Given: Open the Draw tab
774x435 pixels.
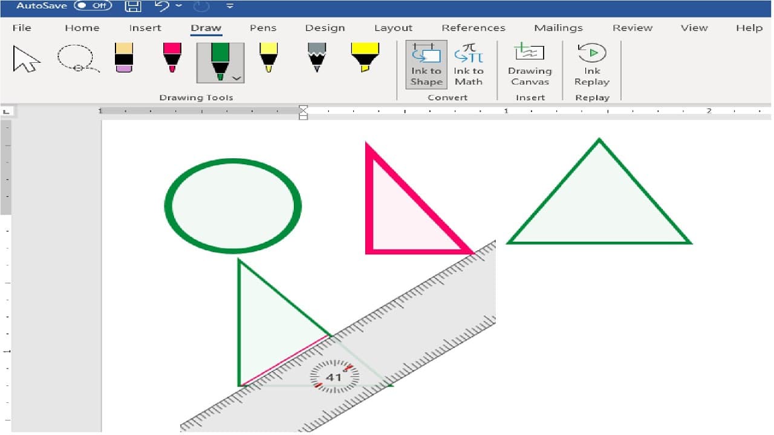Looking at the screenshot, I should click(x=206, y=28).
